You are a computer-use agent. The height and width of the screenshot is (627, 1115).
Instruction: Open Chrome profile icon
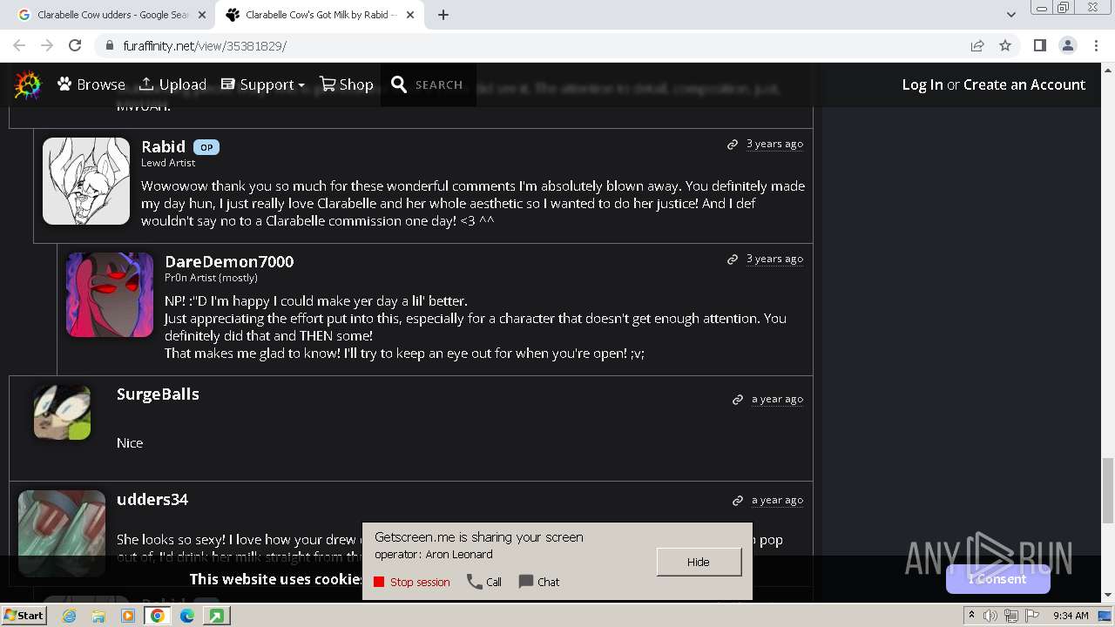[1067, 45]
